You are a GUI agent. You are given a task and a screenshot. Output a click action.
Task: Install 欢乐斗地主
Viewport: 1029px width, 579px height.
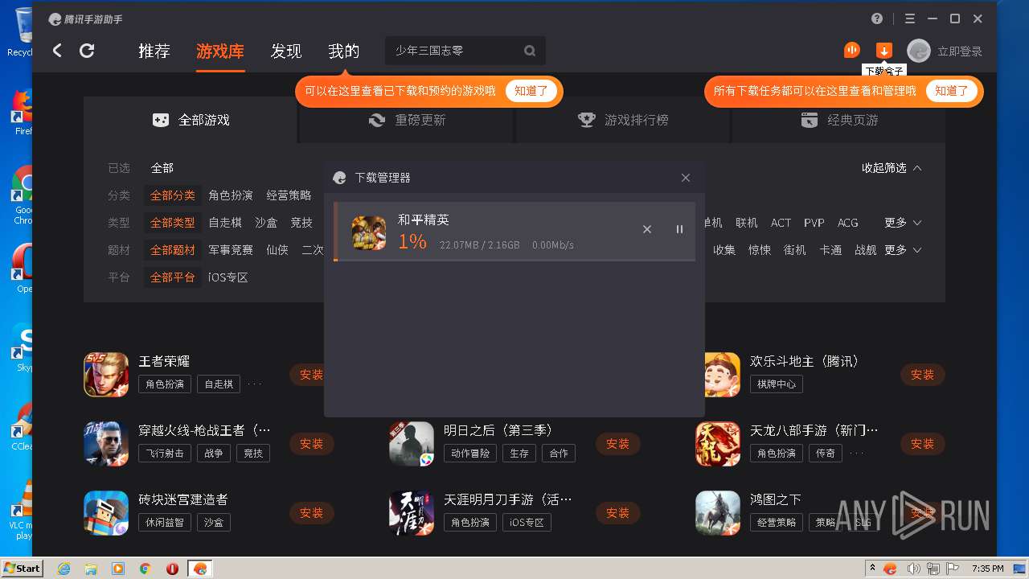coord(923,375)
